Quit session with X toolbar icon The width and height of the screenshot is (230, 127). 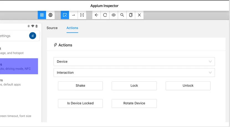[139, 15]
